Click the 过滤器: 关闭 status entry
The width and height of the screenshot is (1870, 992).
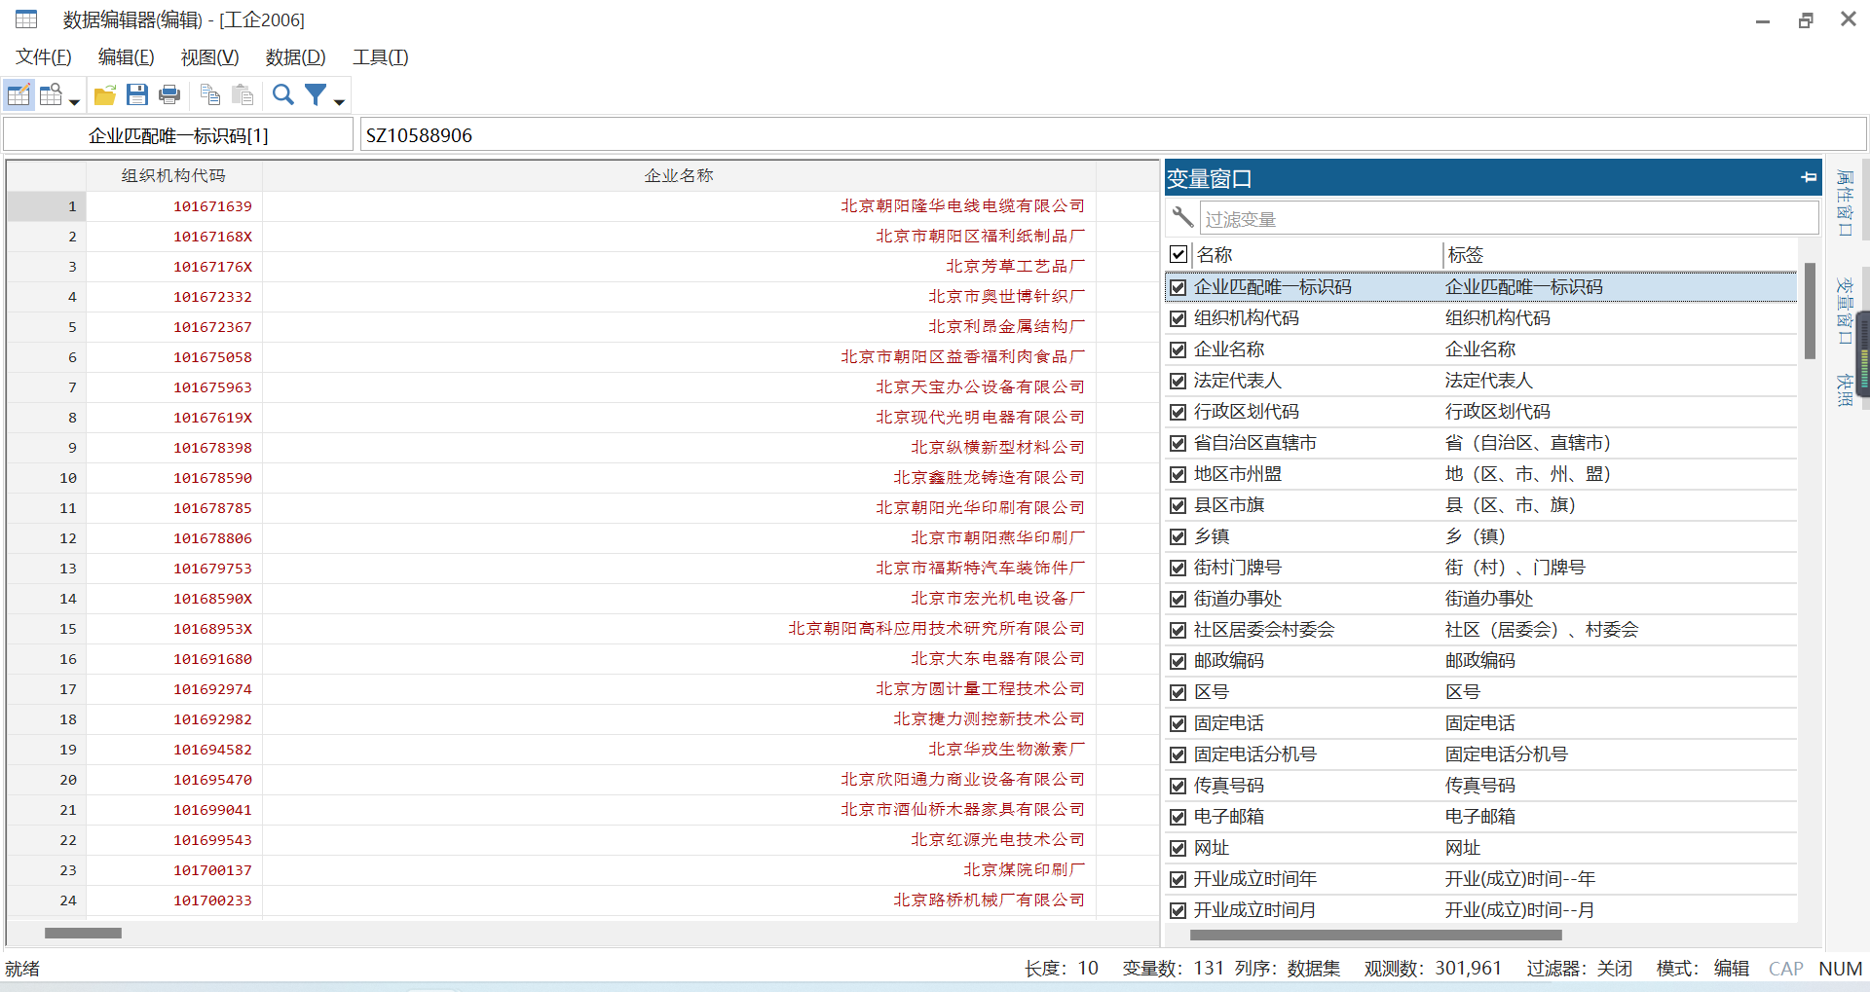point(1579,969)
